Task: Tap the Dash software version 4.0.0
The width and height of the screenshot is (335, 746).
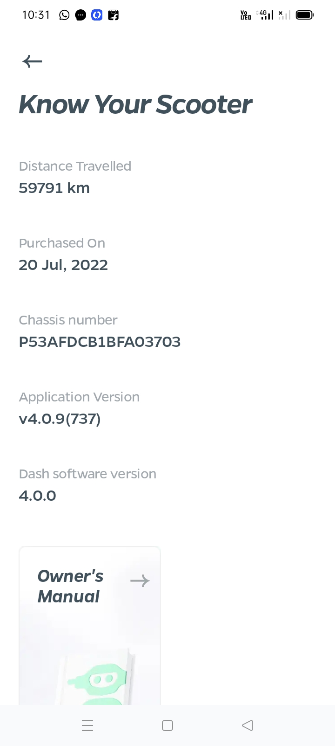Action: (x=37, y=496)
